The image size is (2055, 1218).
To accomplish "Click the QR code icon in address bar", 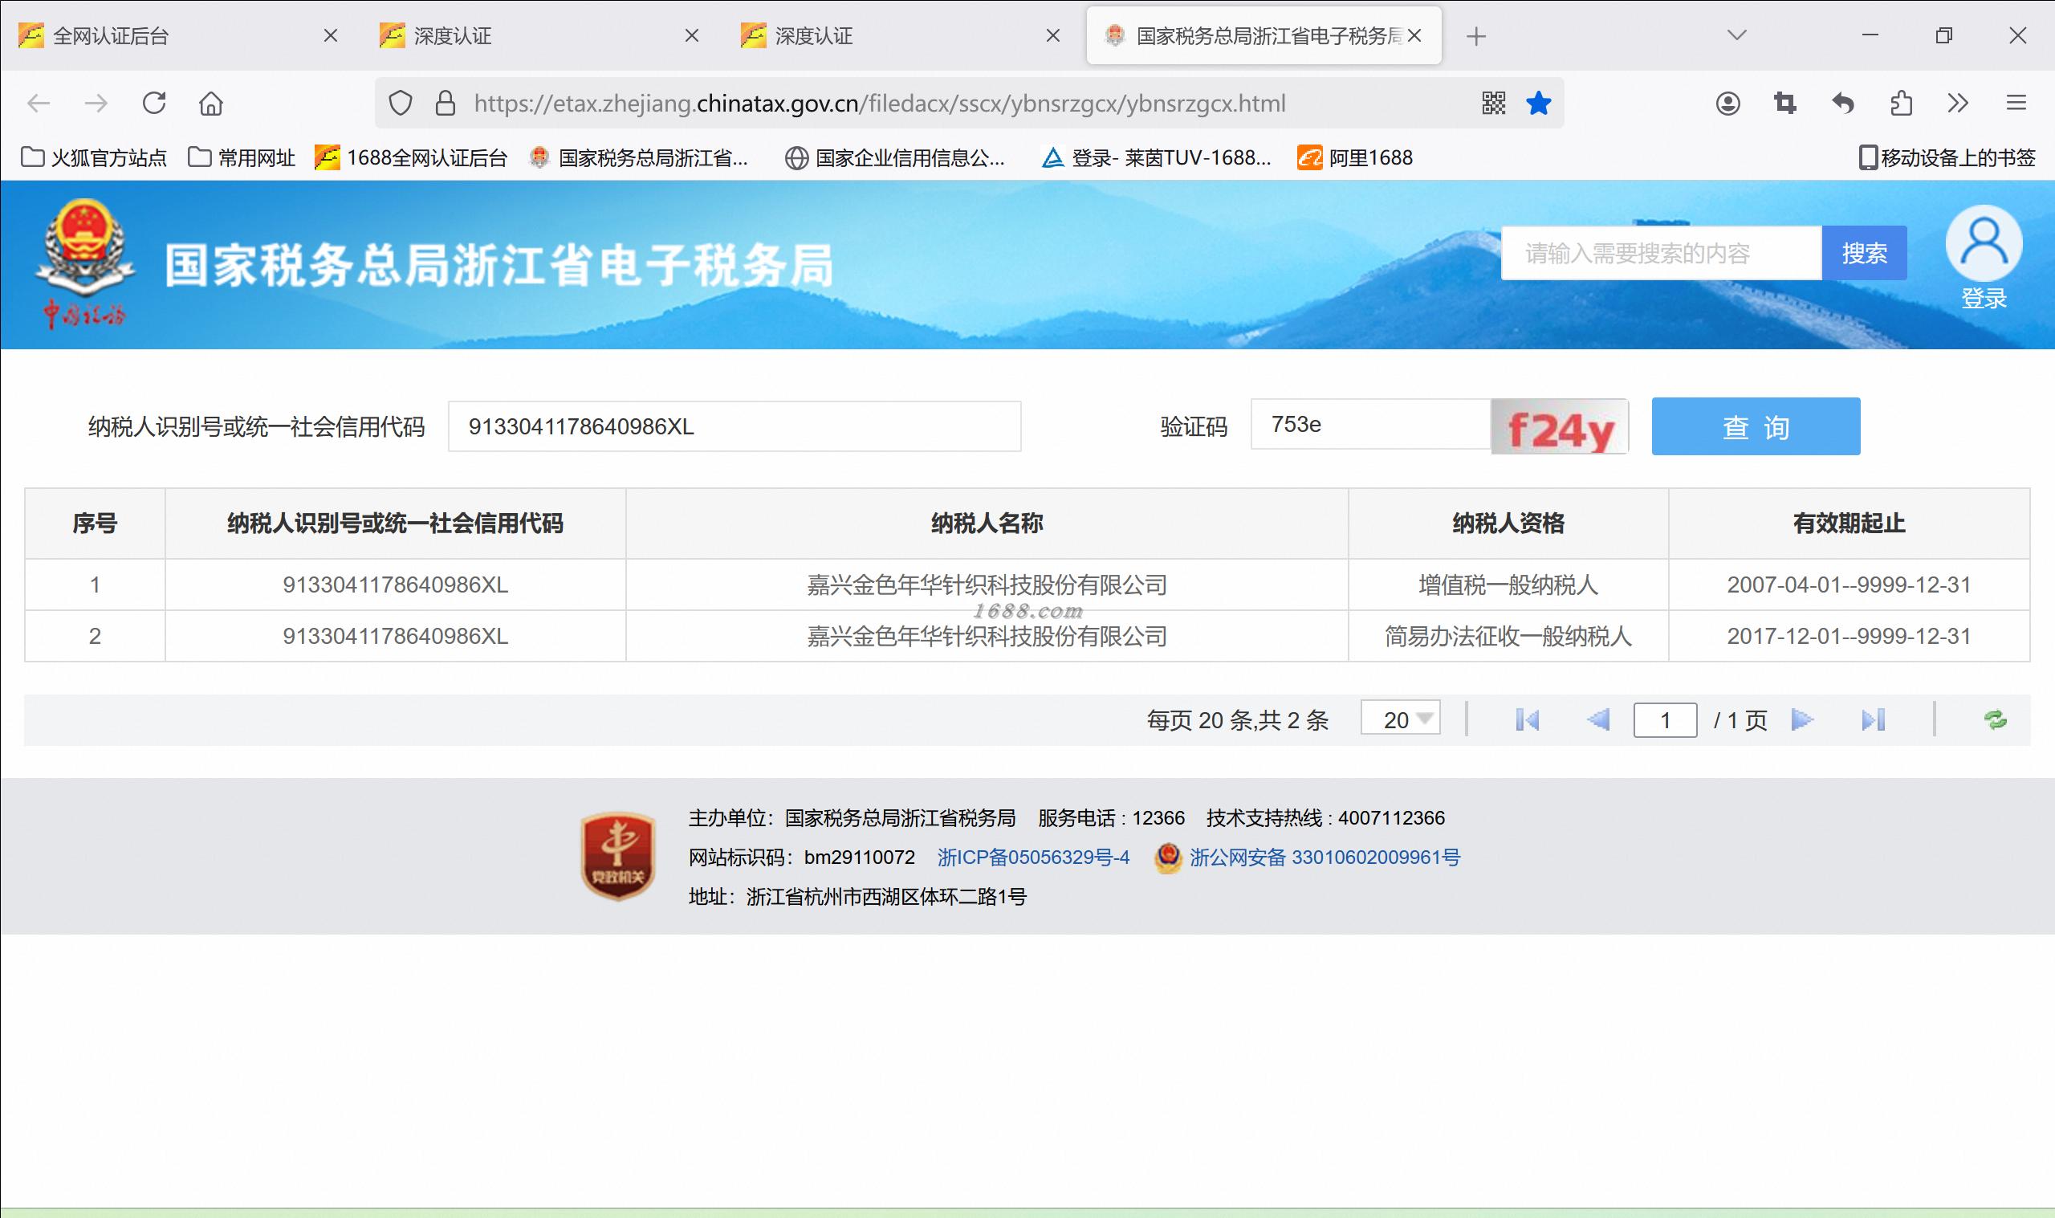I will (1493, 104).
